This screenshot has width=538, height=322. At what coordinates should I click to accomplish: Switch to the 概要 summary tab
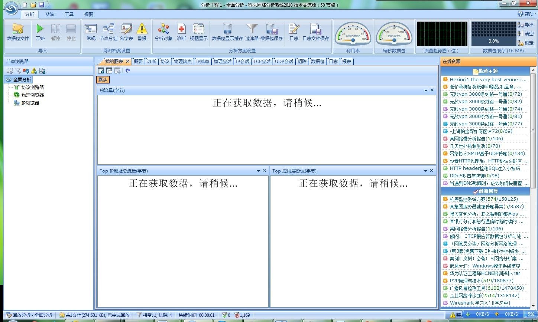tap(138, 62)
